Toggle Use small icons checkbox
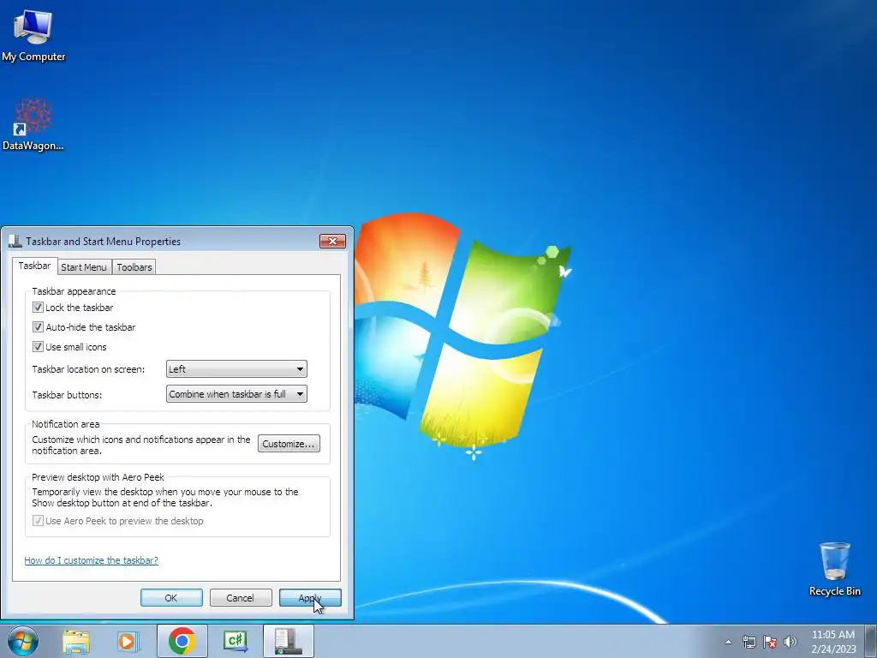Viewport: 877px width, 658px height. point(38,346)
